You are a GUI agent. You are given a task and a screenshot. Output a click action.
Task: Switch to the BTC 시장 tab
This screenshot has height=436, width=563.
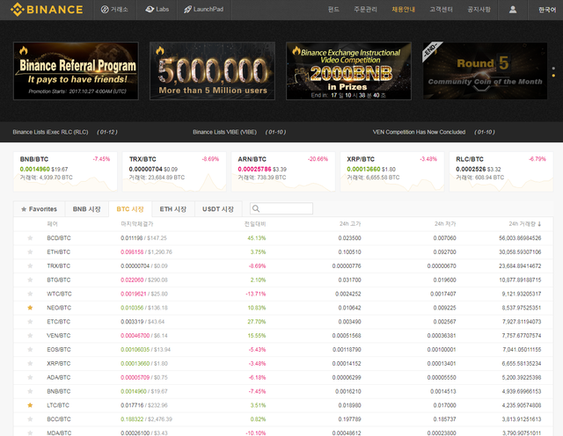point(130,209)
